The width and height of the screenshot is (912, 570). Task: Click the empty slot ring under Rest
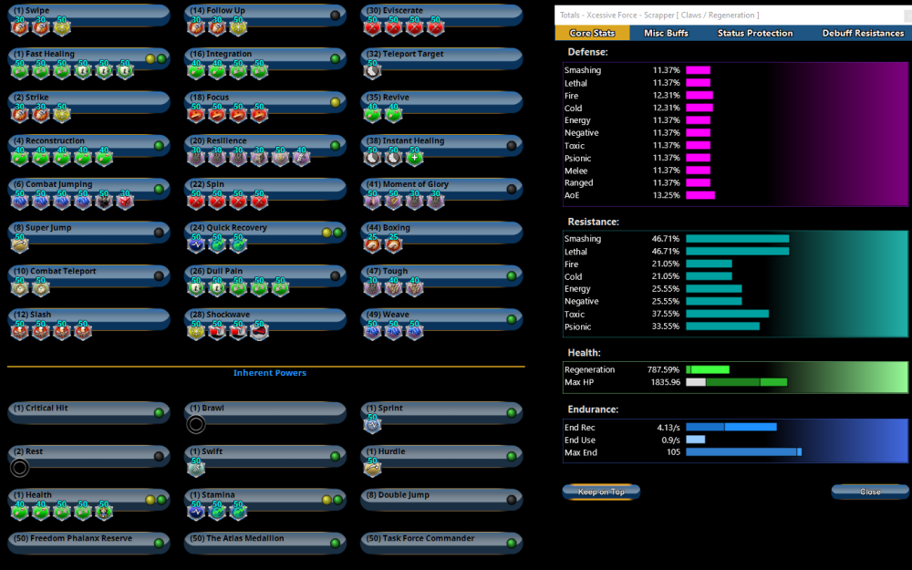(19, 468)
